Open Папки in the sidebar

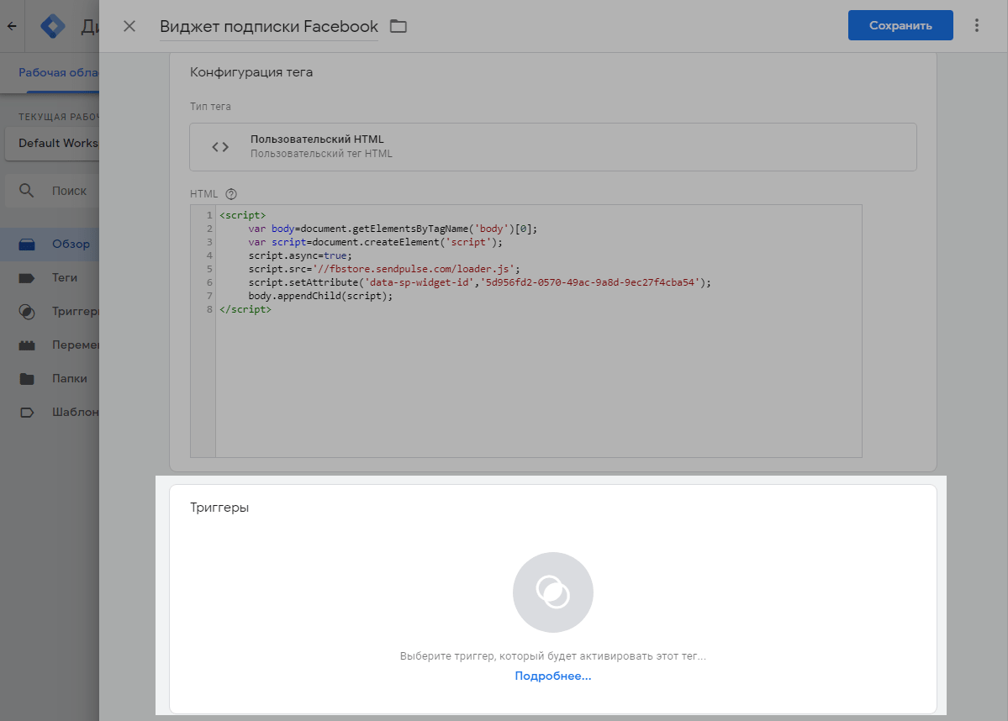[68, 378]
